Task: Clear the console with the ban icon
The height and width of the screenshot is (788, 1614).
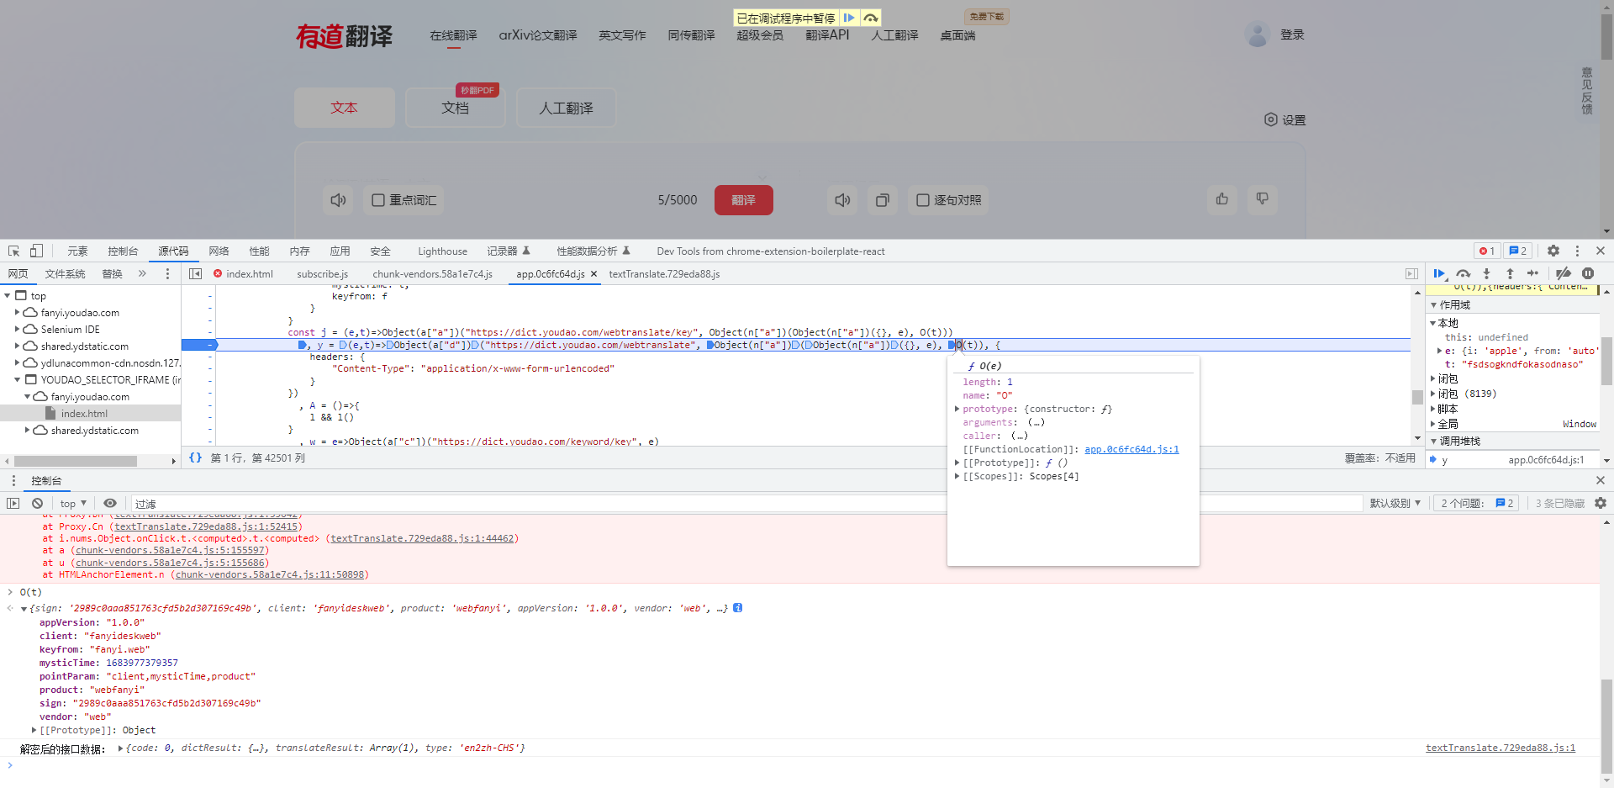Action: [37, 503]
